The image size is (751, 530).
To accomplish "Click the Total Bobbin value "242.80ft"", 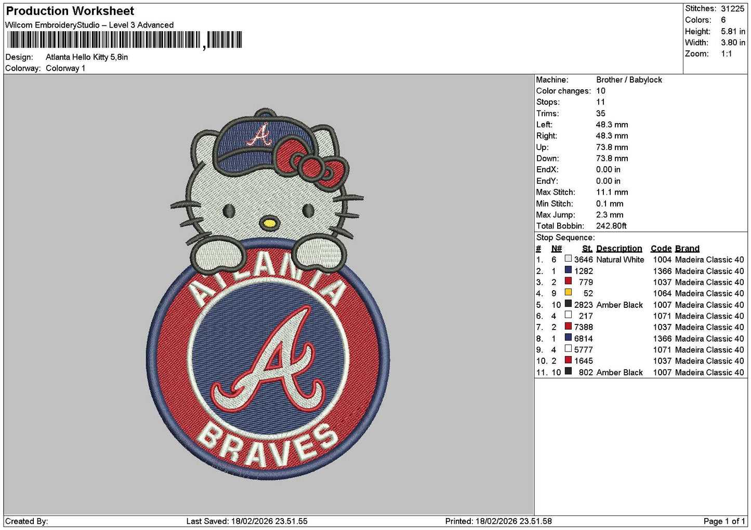I will (611, 226).
